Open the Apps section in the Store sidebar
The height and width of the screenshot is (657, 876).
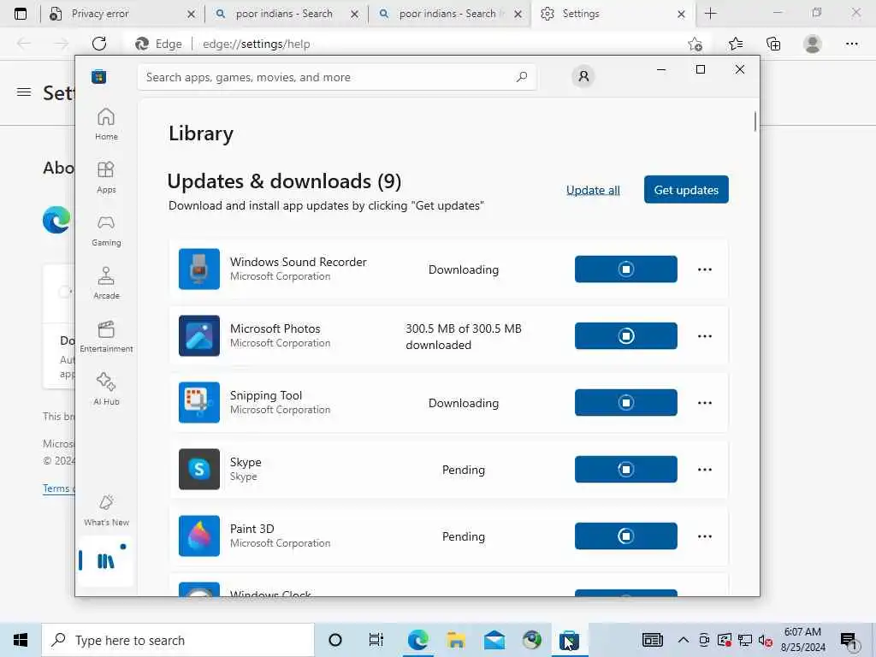click(x=106, y=177)
